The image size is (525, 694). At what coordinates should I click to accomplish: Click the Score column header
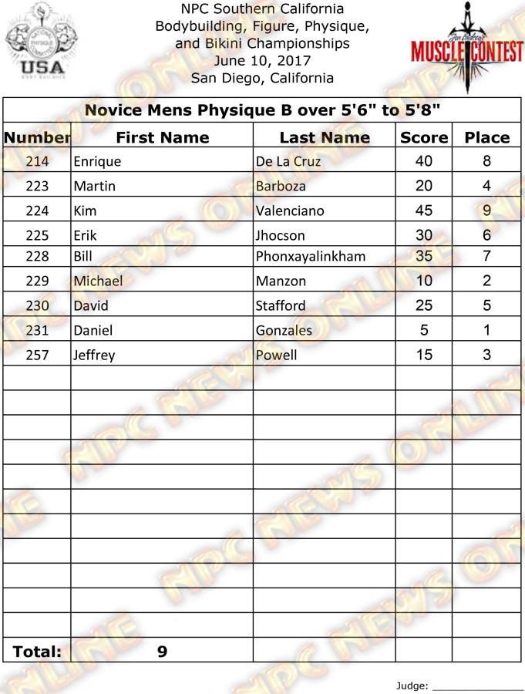pos(423,137)
